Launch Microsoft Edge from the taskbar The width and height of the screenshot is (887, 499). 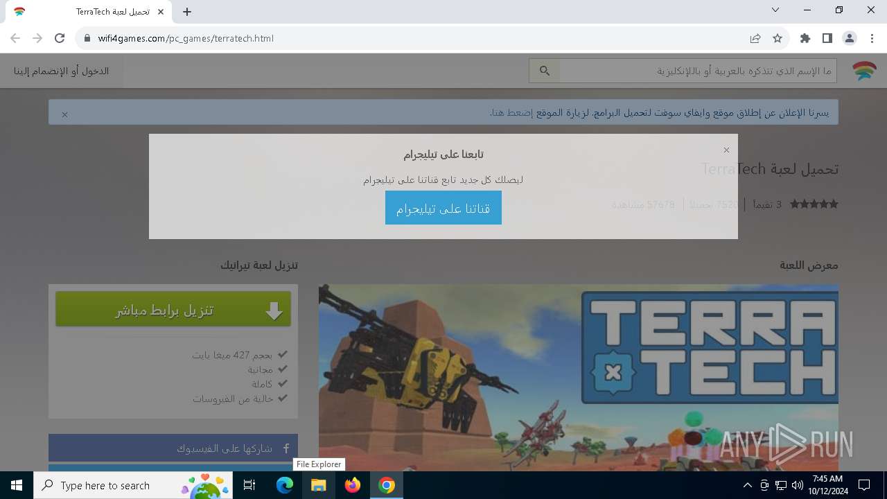(x=285, y=485)
